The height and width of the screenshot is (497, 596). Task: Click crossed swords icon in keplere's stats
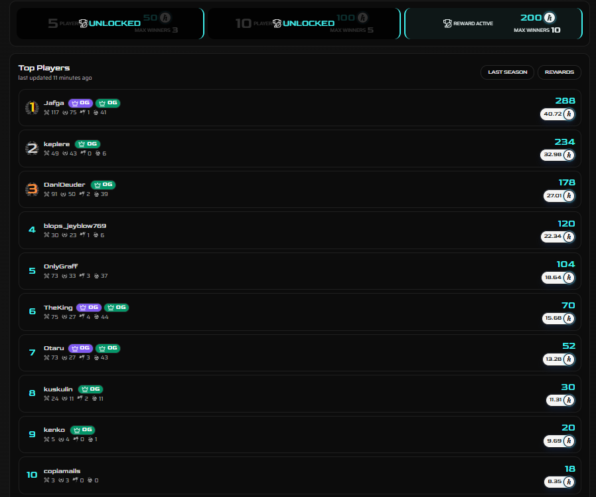pyautogui.click(x=46, y=153)
